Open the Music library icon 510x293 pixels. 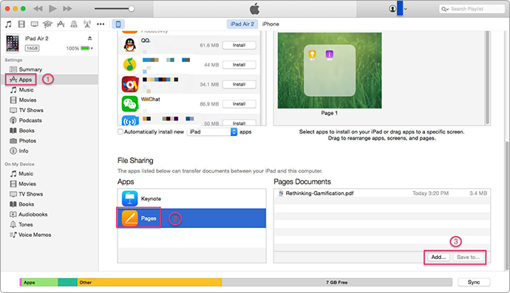pos(8,24)
